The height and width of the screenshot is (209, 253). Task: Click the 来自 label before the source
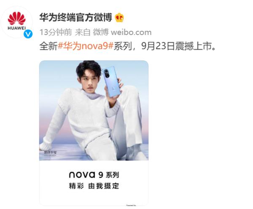[83, 33]
